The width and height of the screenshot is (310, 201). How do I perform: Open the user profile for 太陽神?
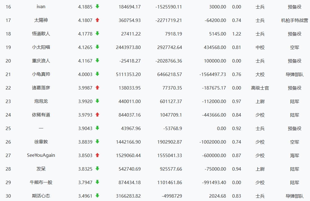tap(41, 20)
